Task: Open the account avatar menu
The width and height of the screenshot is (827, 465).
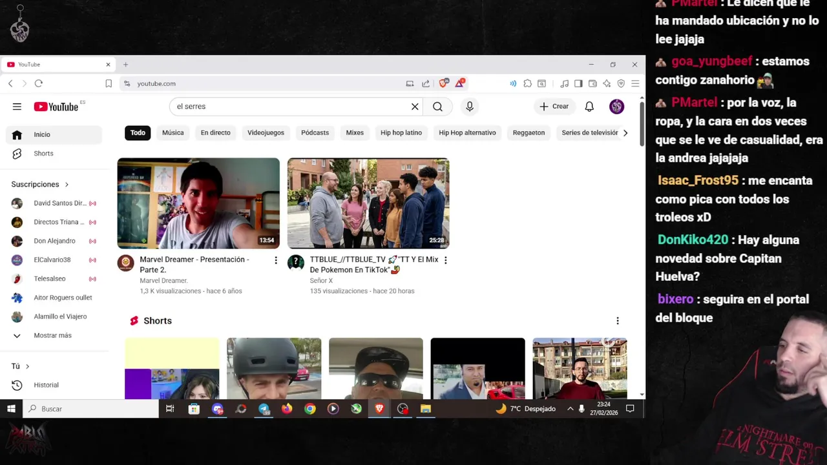Action: (616, 107)
